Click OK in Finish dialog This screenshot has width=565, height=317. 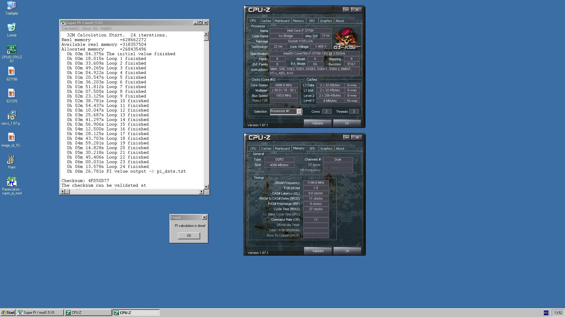pos(189,236)
